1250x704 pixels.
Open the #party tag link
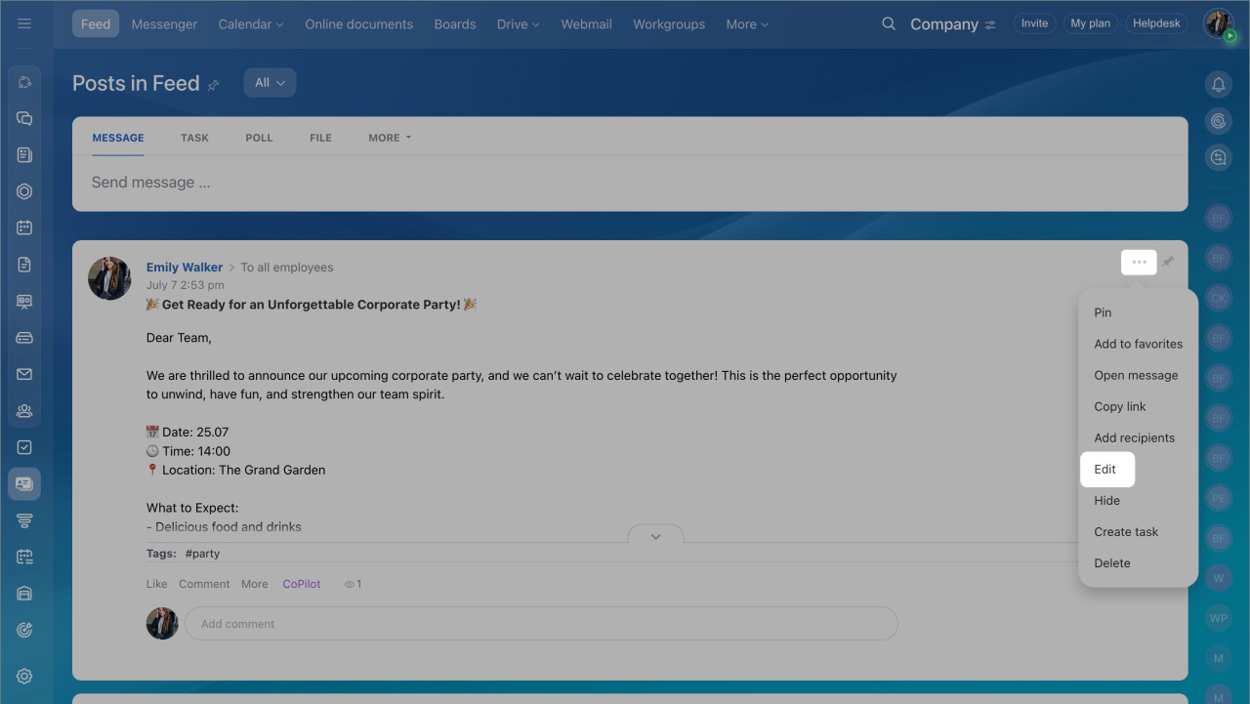[x=202, y=554]
